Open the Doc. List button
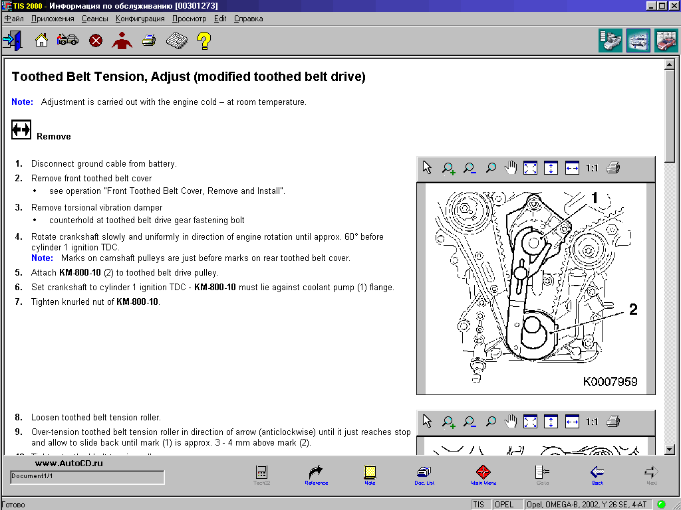681x510 pixels. [x=424, y=475]
